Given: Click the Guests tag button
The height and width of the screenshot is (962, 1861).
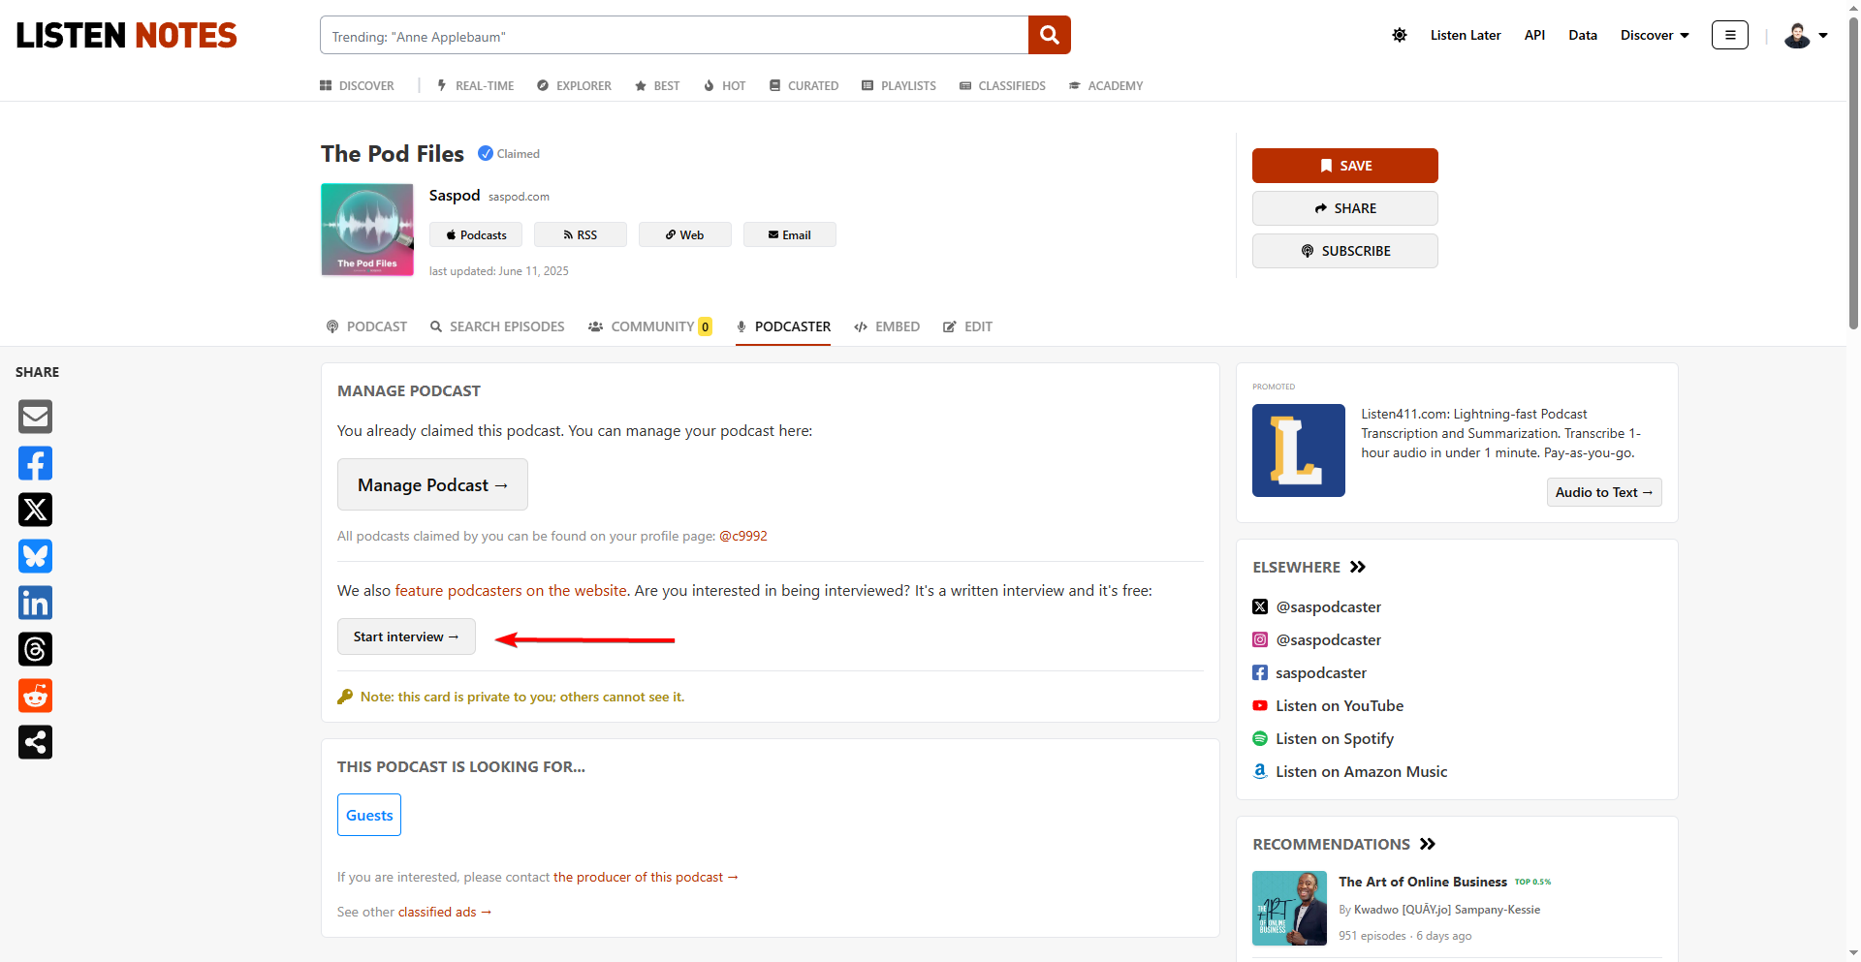Looking at the screenshot, I should [x=369, y=815].
